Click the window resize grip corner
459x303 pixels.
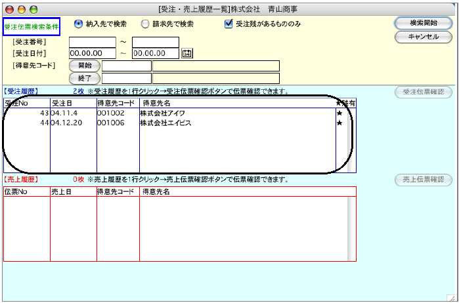click(454, 298)
